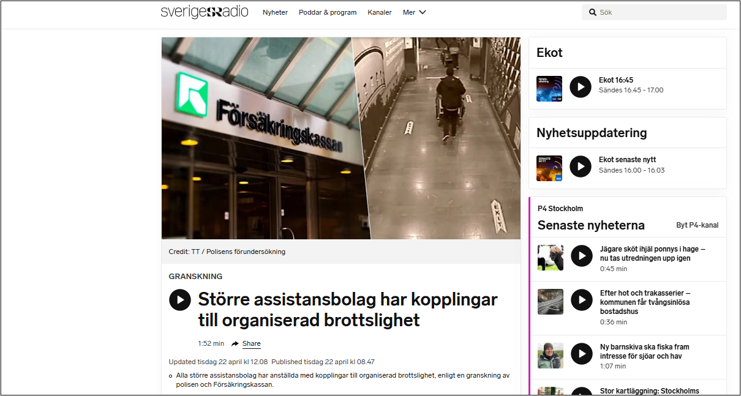Select the Updated tisdag 22 april timestamp
741x396 pixels.
click(x=219, y=362)
